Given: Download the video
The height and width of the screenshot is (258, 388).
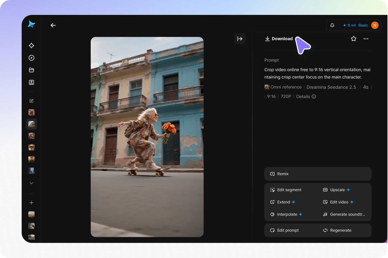Looking at the screenshot, I should tap(279, 39).
